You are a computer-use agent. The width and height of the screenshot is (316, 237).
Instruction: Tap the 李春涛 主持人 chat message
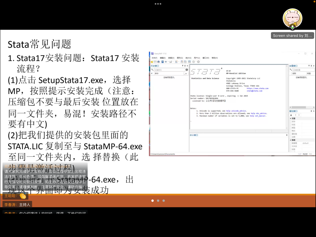(17, 205)
